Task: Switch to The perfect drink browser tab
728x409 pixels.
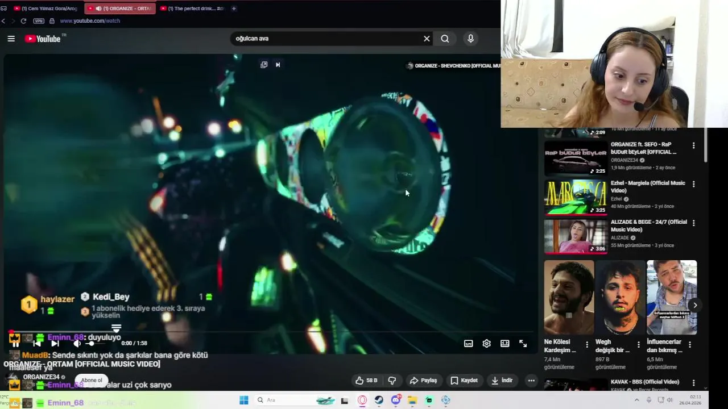Action: 192,9
